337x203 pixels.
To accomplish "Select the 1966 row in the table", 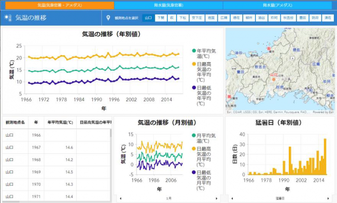I will [57, 135].
